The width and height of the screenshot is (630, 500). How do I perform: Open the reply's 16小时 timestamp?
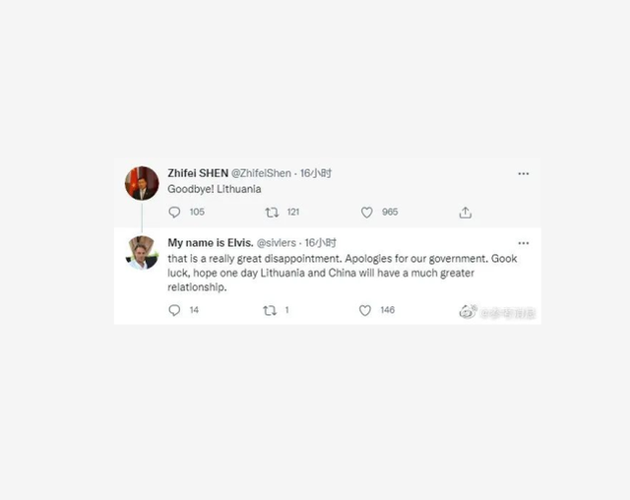(x=321, y=242)
